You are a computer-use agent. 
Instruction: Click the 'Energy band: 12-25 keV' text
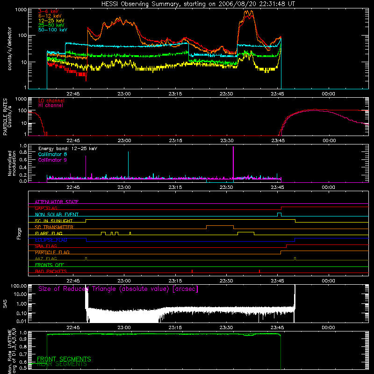pos(68,149)
